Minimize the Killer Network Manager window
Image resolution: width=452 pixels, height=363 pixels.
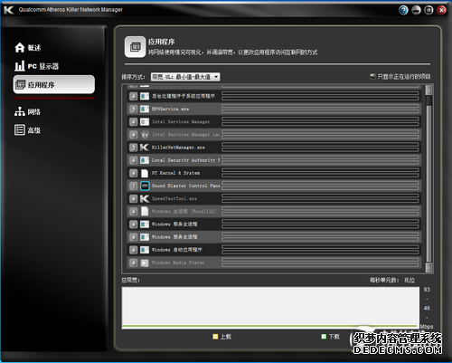[416, 10]
